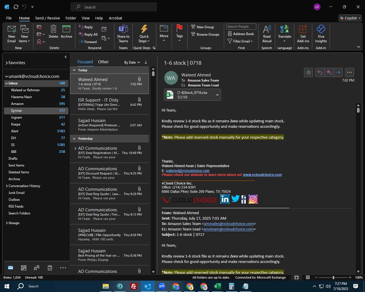365x292 pixels.
Task: Open the Acrobat tab
Action: [x=115, y=18]
